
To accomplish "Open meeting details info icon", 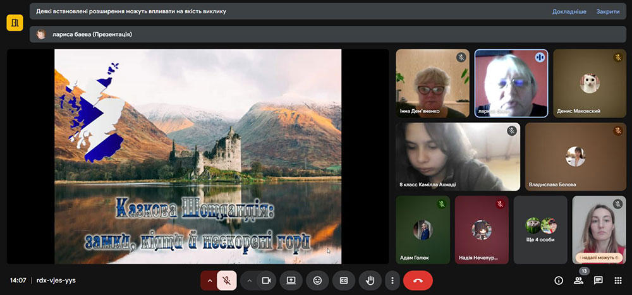I will click(559, 280).
